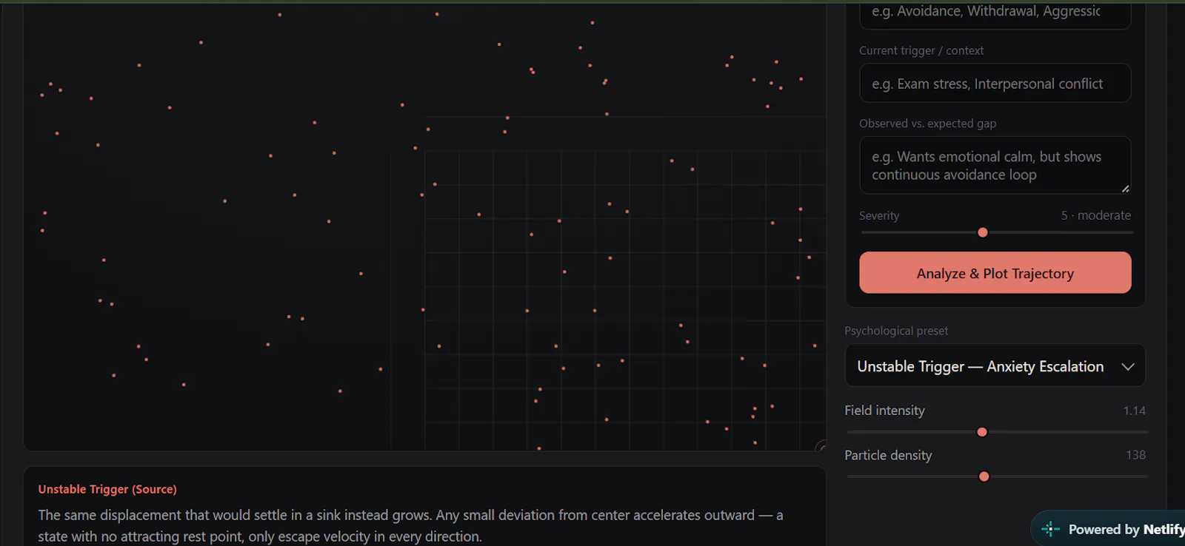The width and height of the screenshot is (1185, 546).
Task: Adjust the Severity slider handle
Action: pyautogui.click(x=983, y=232)
